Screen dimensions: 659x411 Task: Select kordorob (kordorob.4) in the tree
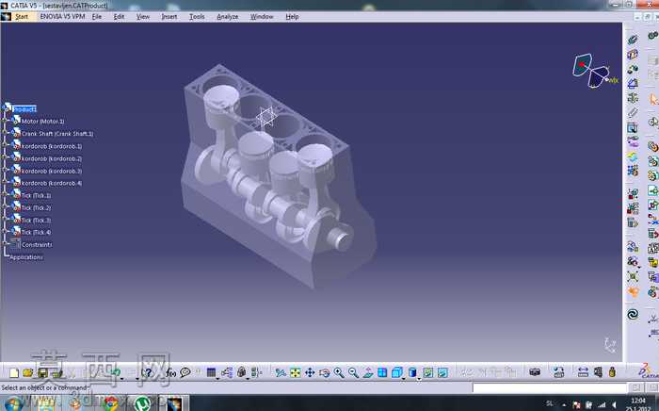point(52,183)
